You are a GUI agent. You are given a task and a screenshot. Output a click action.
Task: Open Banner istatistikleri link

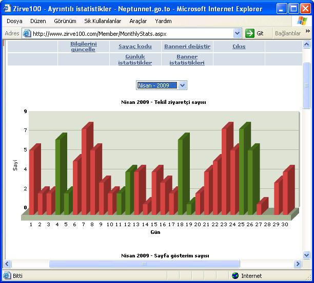(x=187, y=60)
